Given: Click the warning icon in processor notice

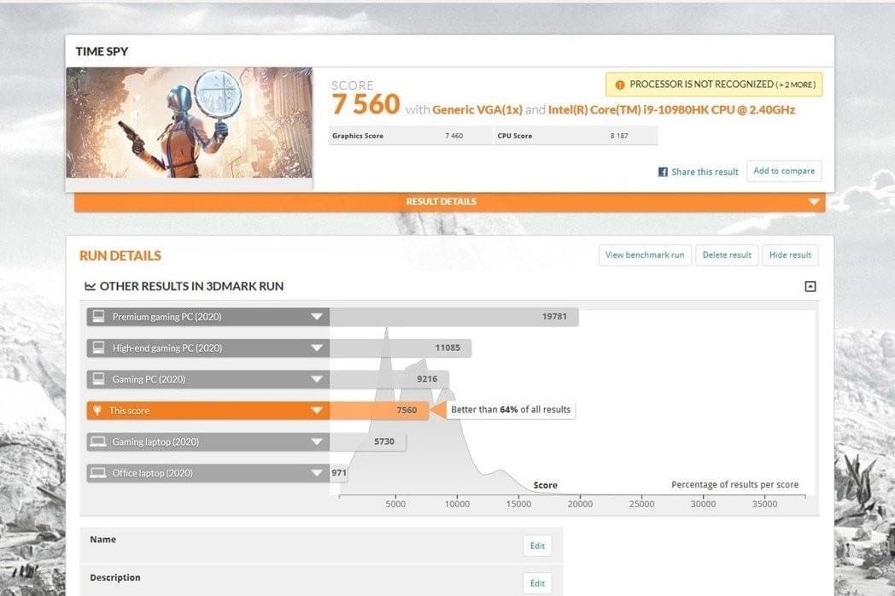Looking at the screenshot, I should click(x=619, y=85).
